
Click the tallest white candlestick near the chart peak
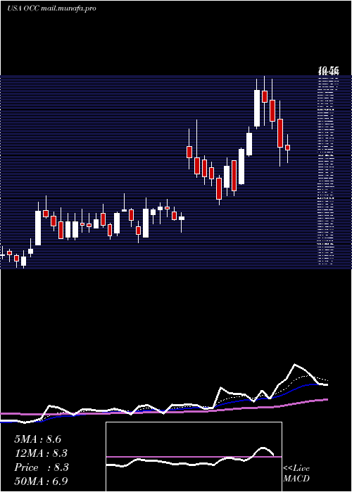click(x=257, y=108)
